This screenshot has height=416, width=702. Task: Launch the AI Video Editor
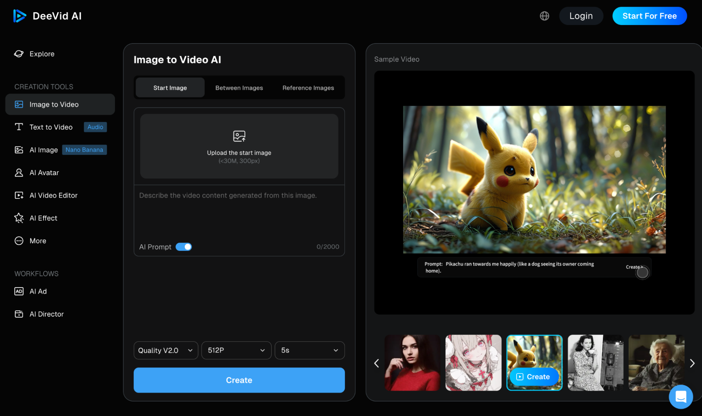point(53,195)
